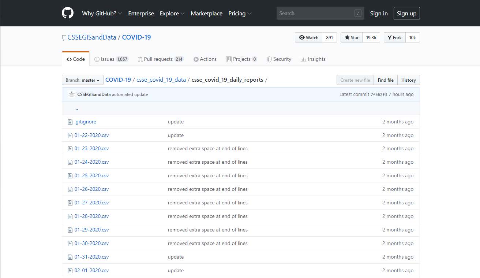Click the automated update commit message
Image resolution: width=480 pixels, height=278 pixels.
[x=130, y=94]
